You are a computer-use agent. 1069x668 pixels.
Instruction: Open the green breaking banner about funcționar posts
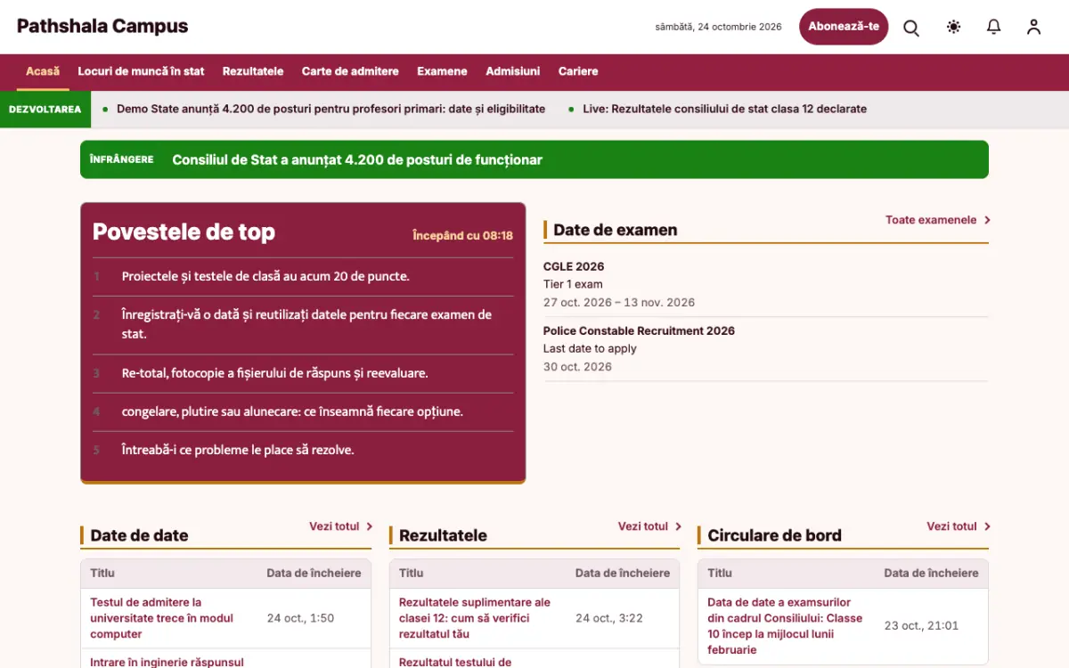[x=534, y=159]
